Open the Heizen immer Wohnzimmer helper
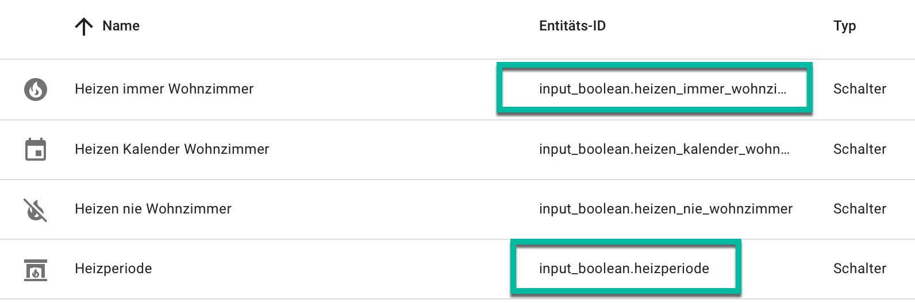915x303 pixels. pos(164,90)
